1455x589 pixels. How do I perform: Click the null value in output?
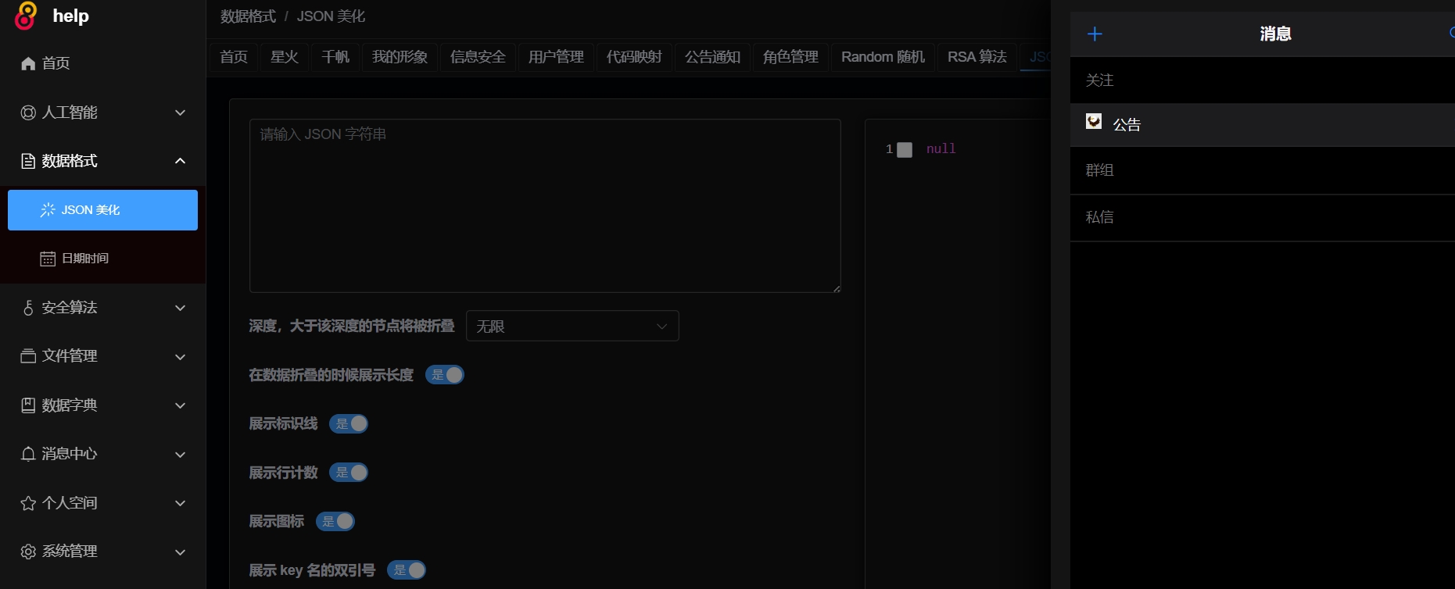coord(941,149)
